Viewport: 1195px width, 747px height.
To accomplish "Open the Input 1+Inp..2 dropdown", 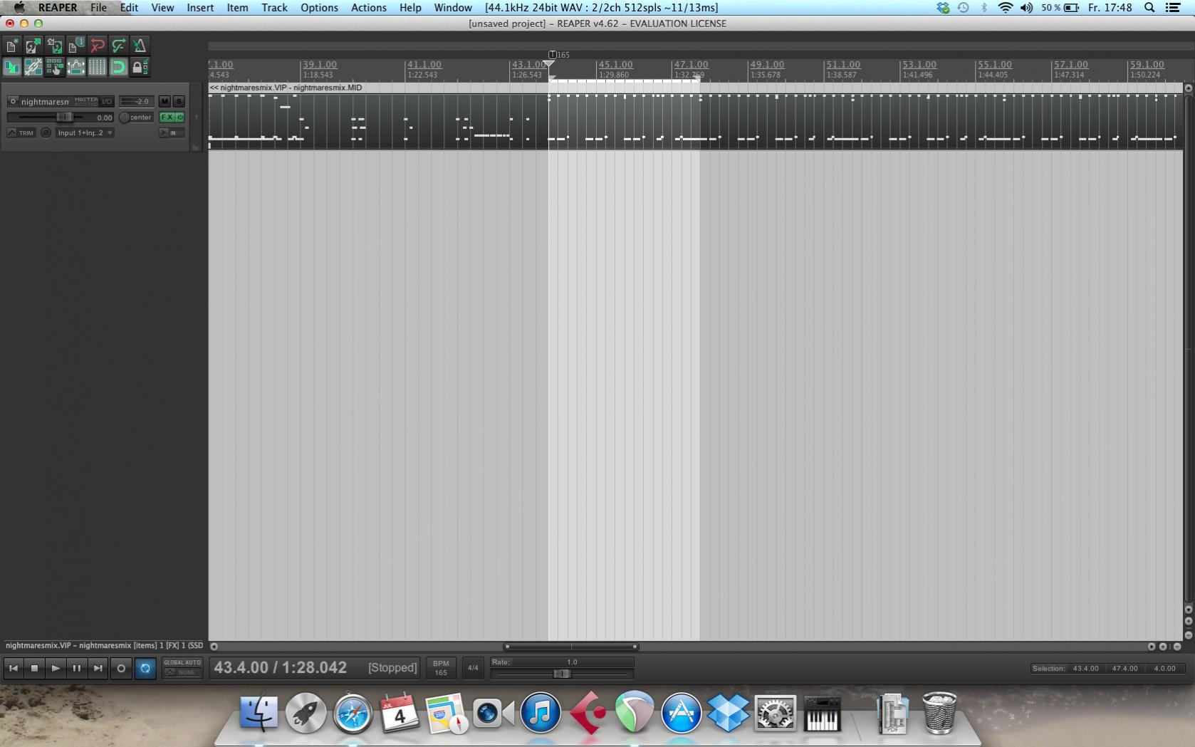I will 85,133.
